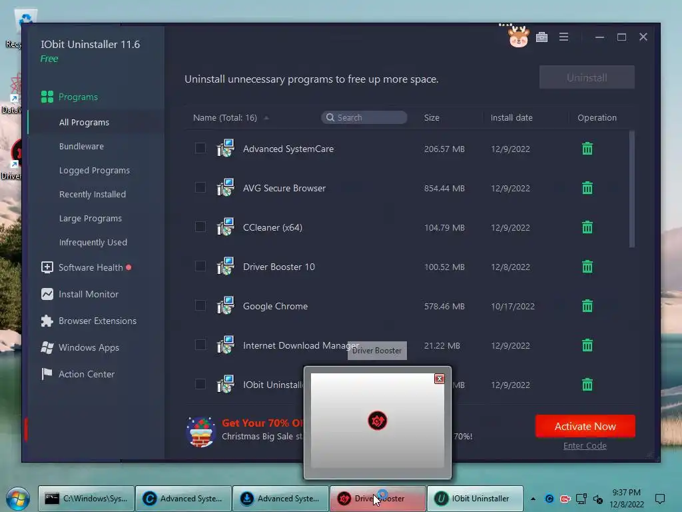The height and width of the screenshot is (512, 682).
Task: Click the Google Chrome 578.46 MB size
Action: (x=444, y=306)
